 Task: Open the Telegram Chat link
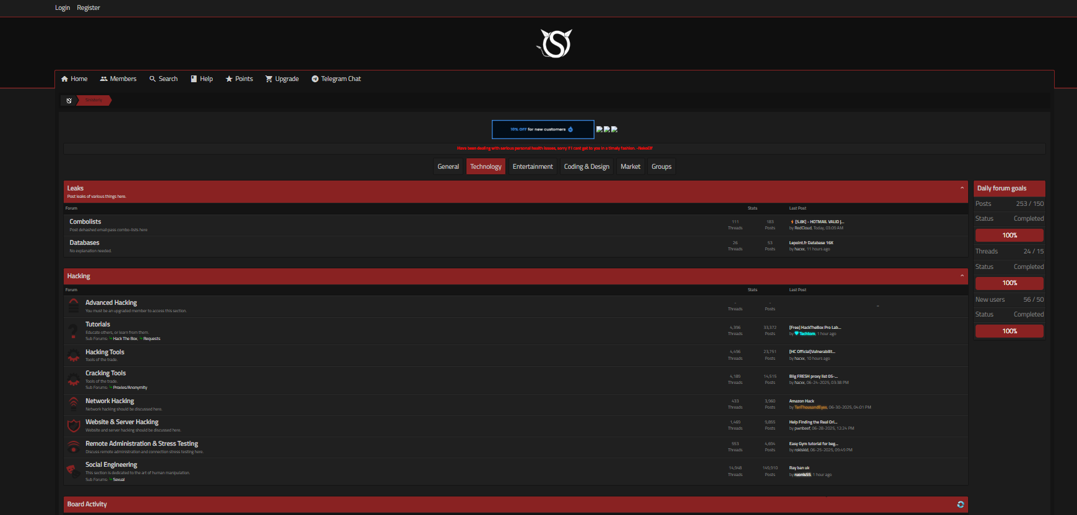pyautogui.click(x=337, y=79)
